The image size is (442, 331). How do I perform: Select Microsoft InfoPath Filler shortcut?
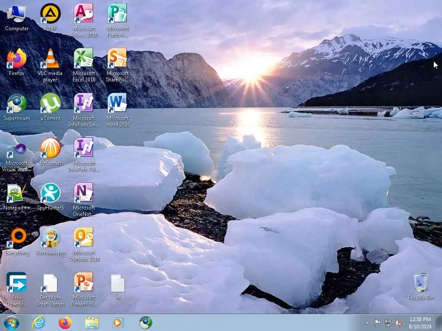[84, 155]
